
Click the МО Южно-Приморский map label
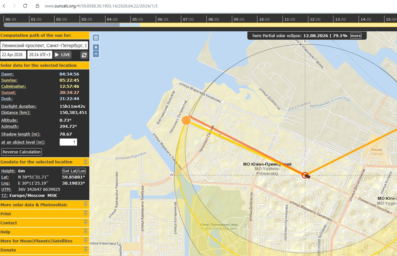pyautogui.click(x=267, y=164)
